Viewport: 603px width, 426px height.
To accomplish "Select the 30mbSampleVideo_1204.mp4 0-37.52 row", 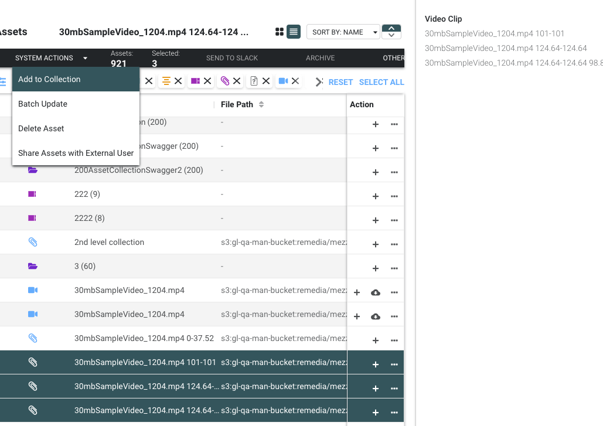I will click(x=144, y=338).
